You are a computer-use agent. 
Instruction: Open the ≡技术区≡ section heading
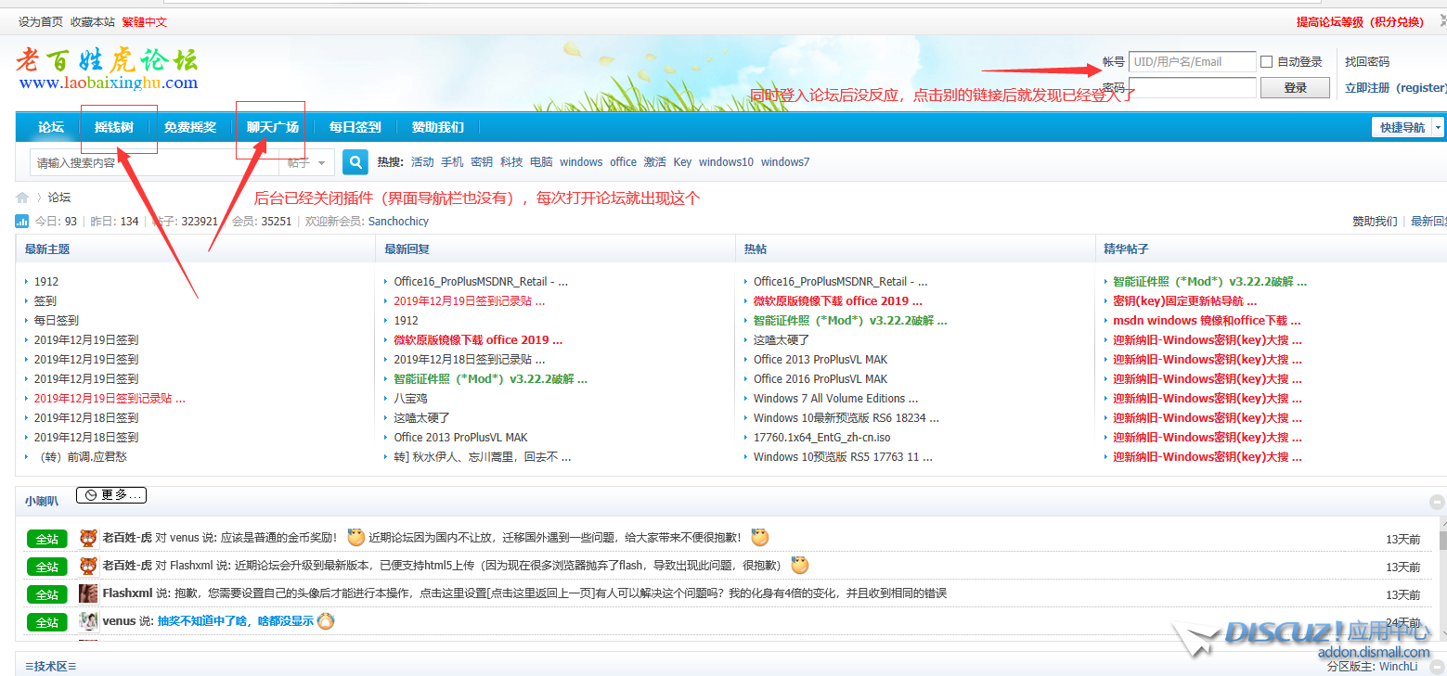(50, 667)
